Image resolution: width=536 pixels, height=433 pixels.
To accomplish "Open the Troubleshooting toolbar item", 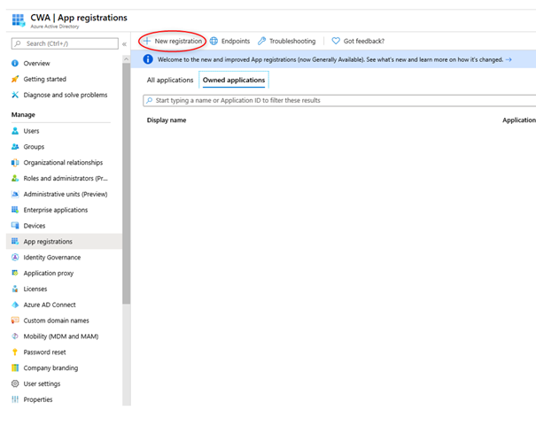I will [x=286, y=41].
